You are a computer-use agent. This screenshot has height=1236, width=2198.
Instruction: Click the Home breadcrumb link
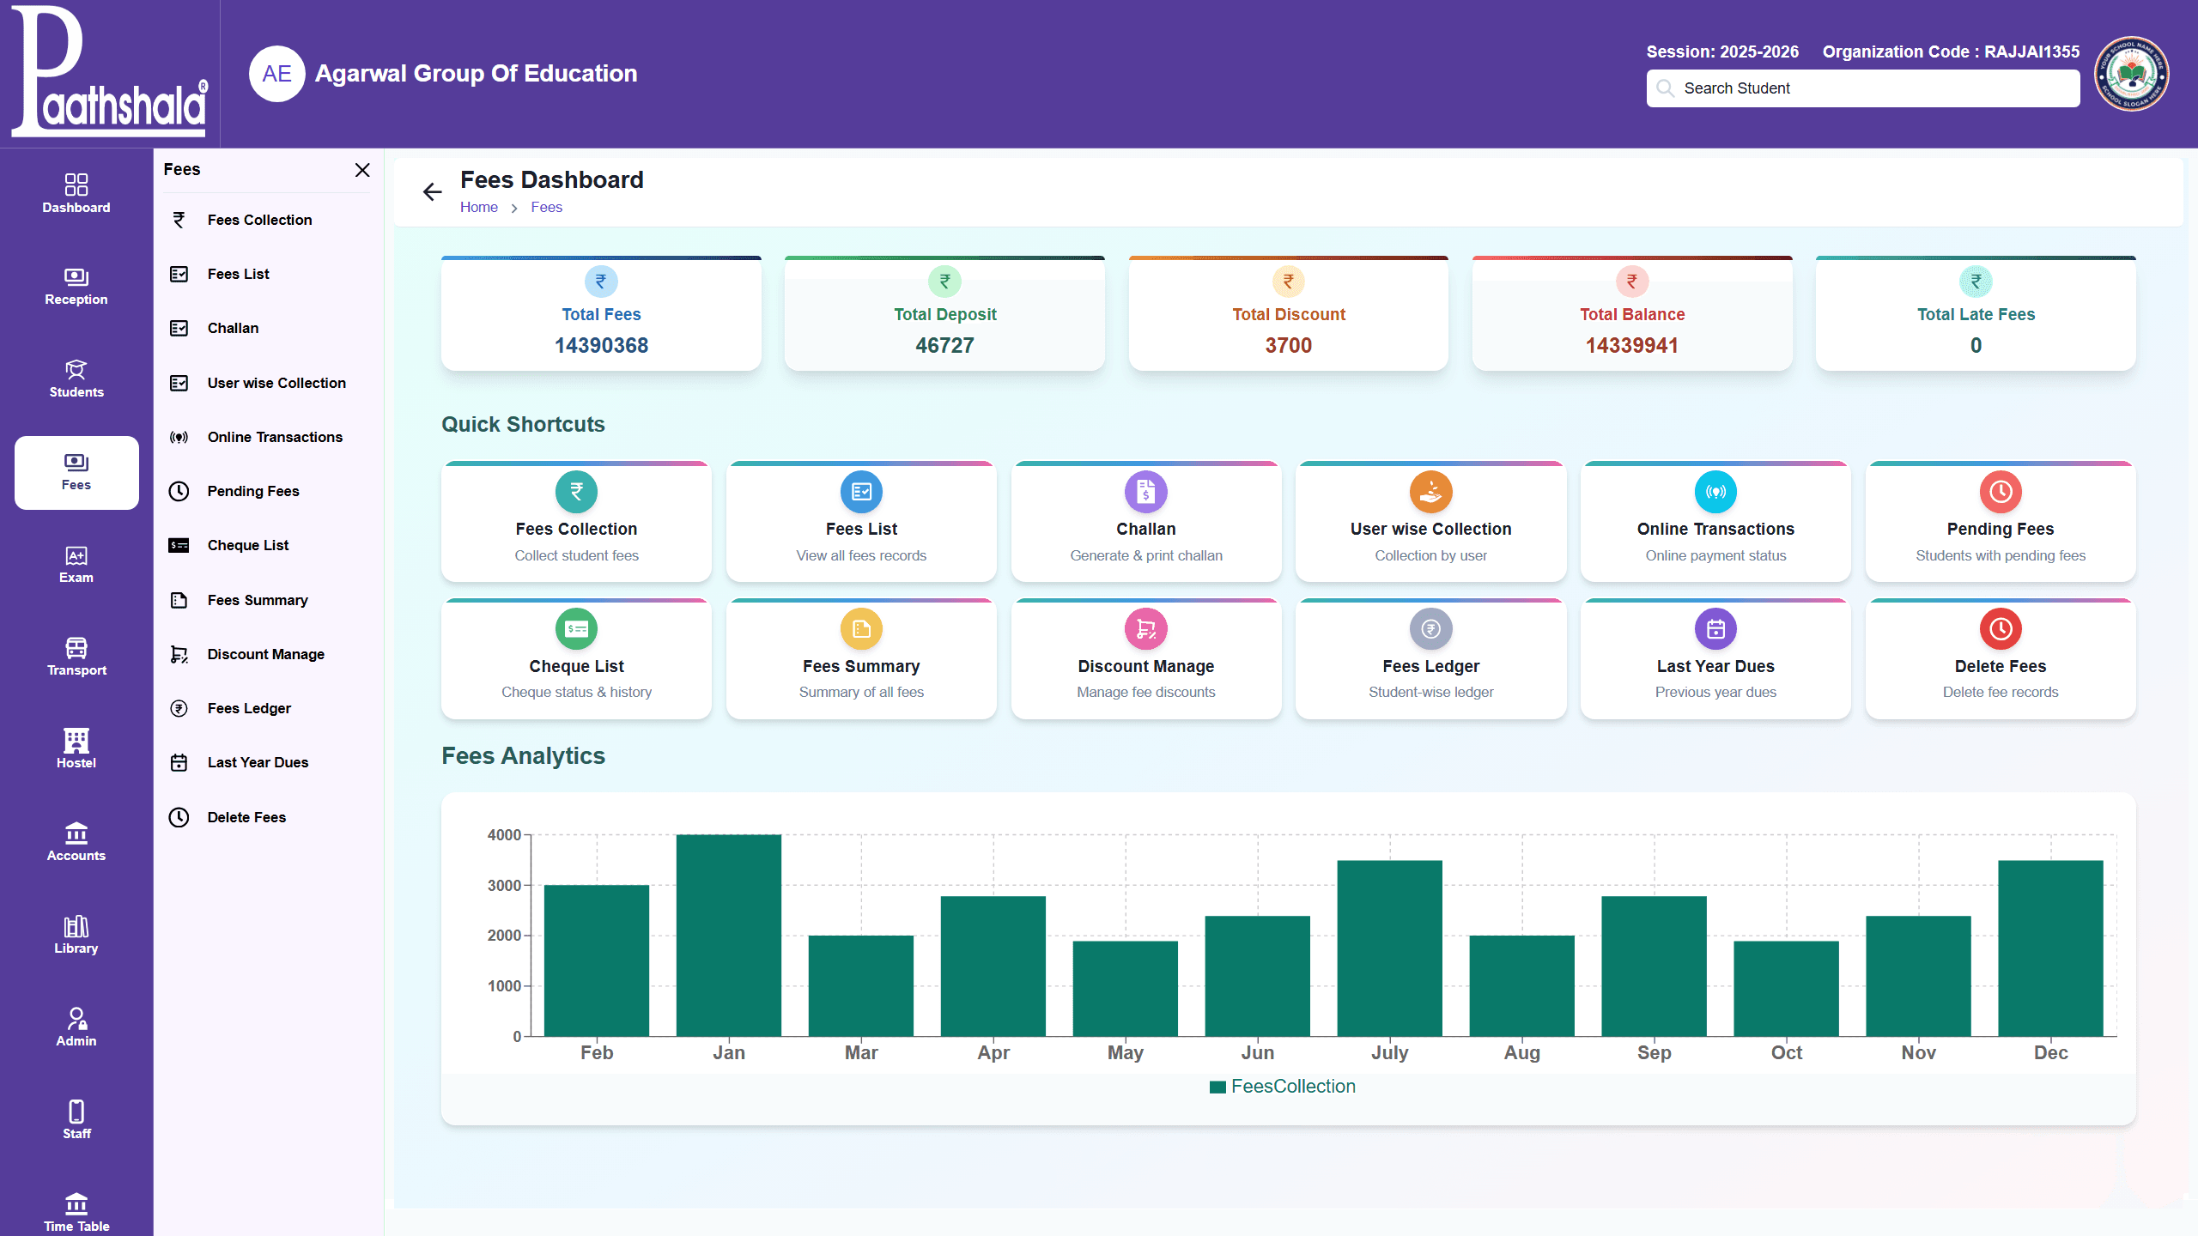(478, 207)
